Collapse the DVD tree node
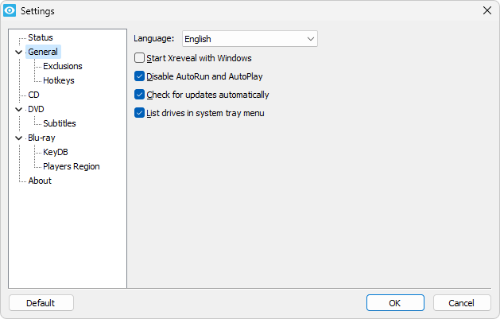This screenshot has height=319, width=500. [19, 110]
